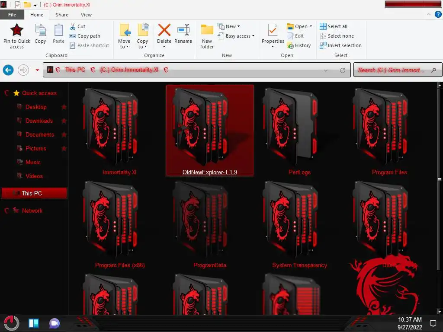Open Documents in the navigation pane

(39, 134)
